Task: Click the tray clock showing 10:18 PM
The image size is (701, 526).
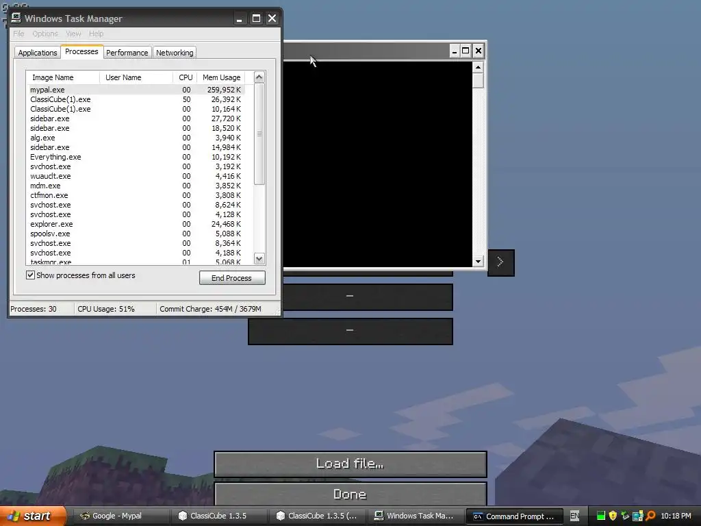Action: 676,516
